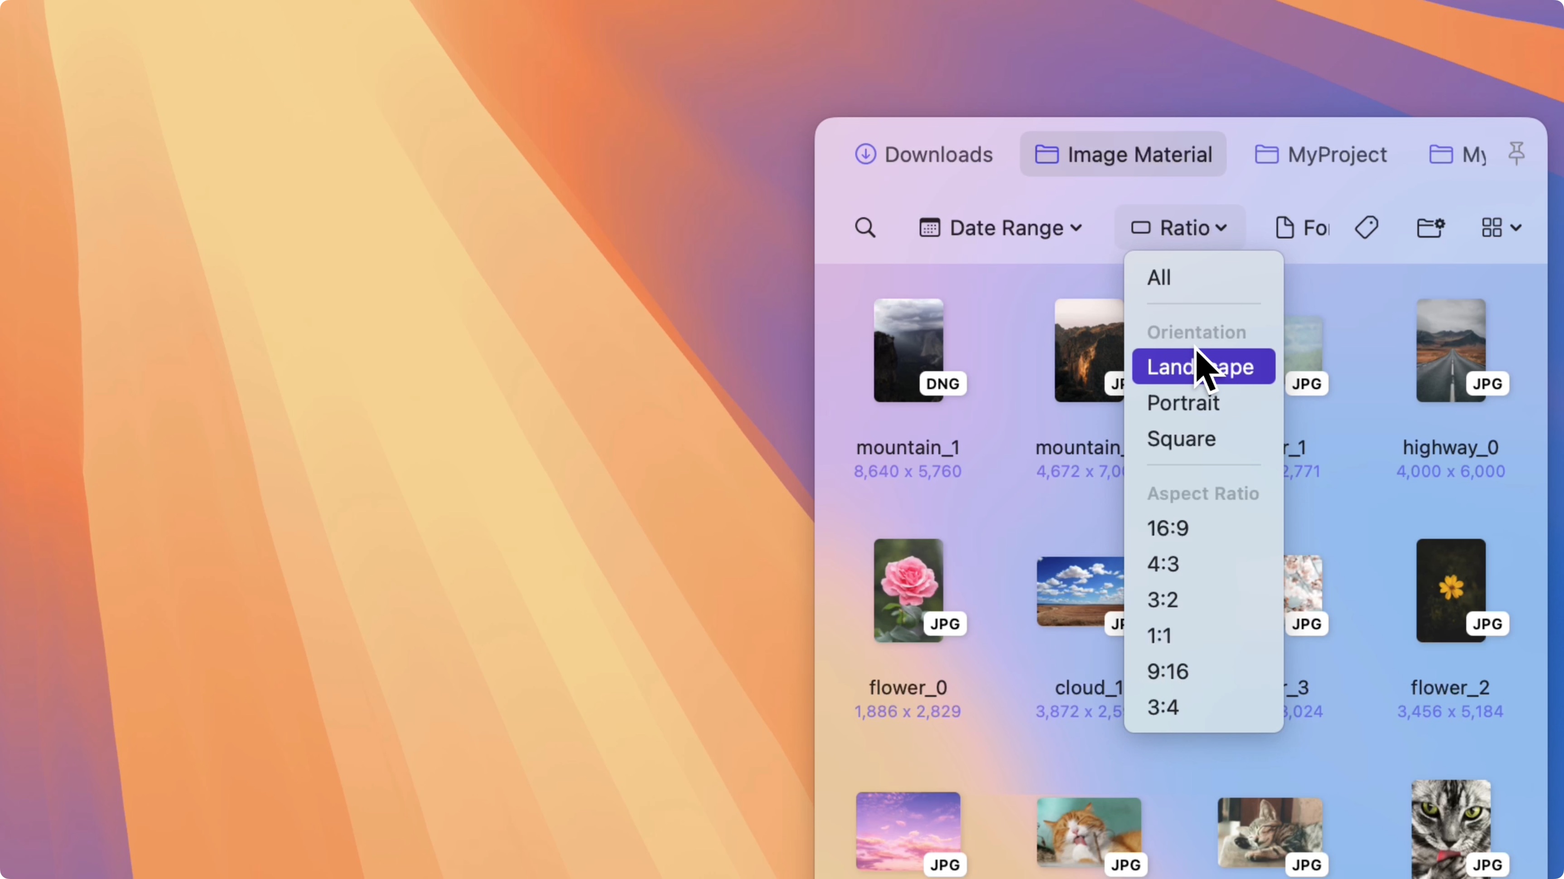Click the rectangle icon inside the Ratio filter
Screen dimensions: 1564x879
click(1140, 227)
